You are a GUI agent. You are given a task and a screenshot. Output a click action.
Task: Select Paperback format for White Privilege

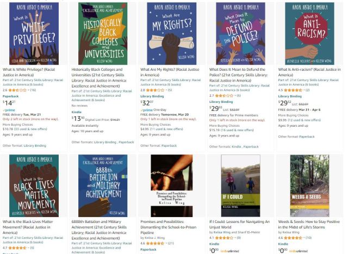[x=11, y=96]
